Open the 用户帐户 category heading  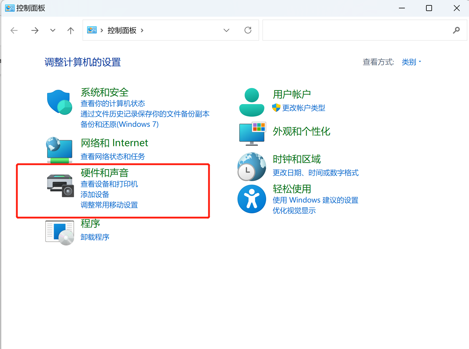(292, 94)
